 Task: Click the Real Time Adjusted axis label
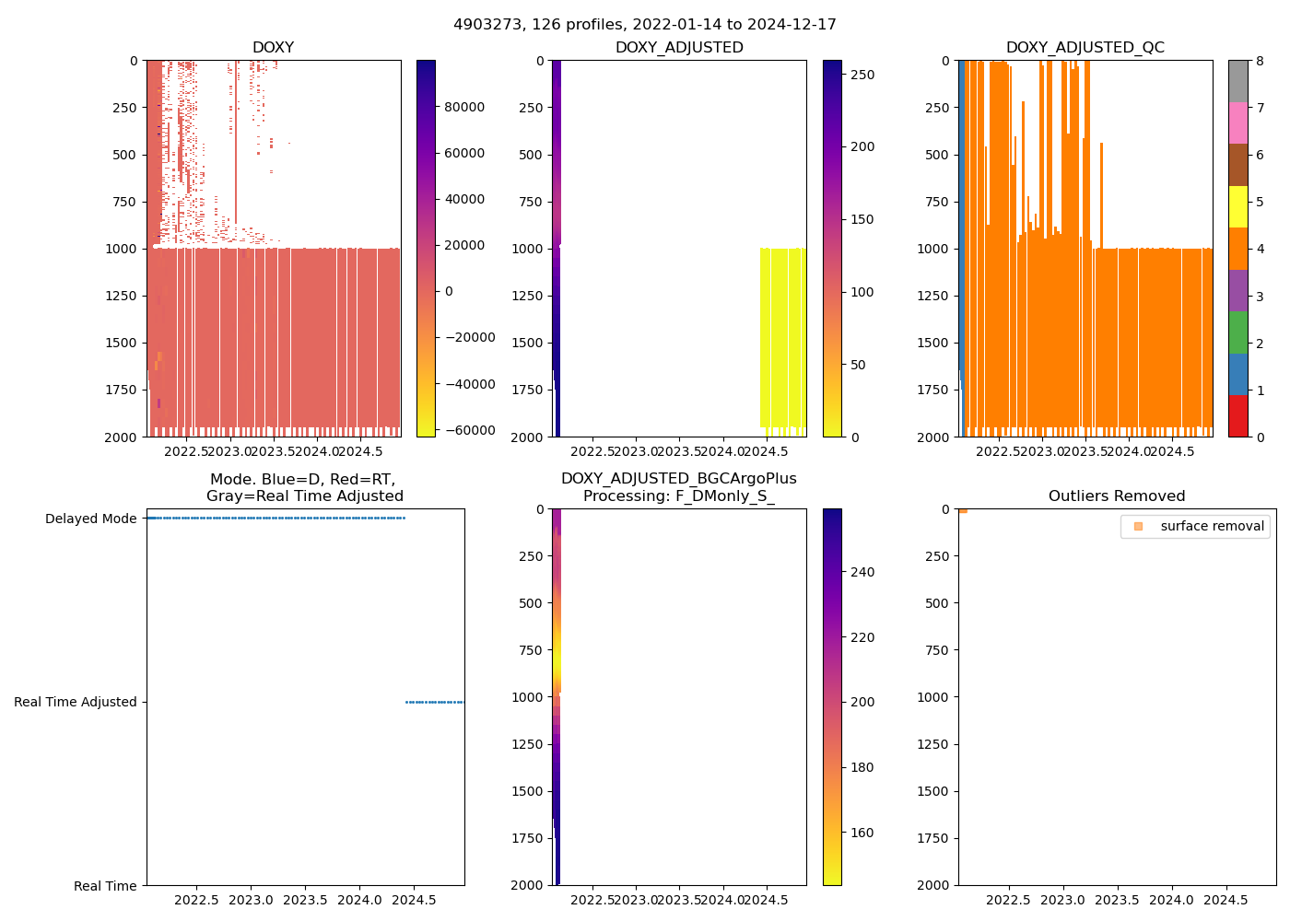(75, 702)
